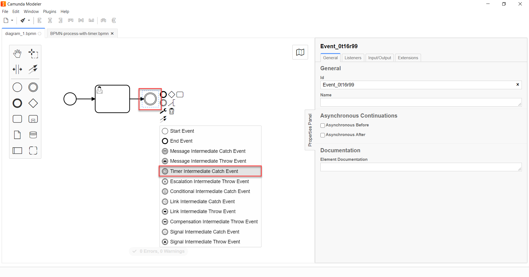529x277 pixels.
Task: Align elements center toolbar icon
Action: [x=50, y=20]
